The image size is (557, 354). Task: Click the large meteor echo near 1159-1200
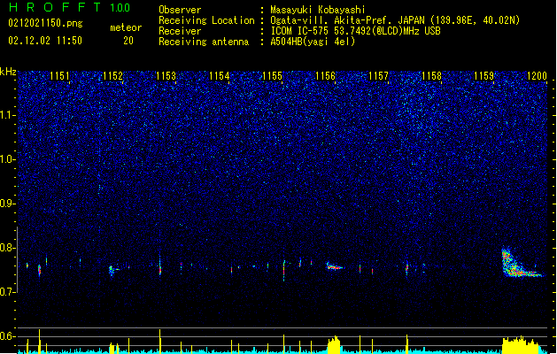tap(520, 263)
